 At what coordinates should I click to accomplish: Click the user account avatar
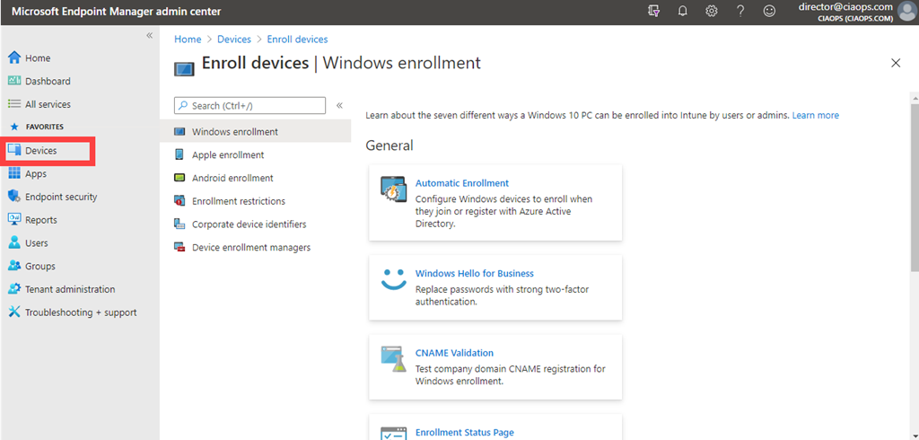click(x=906, y=11)
